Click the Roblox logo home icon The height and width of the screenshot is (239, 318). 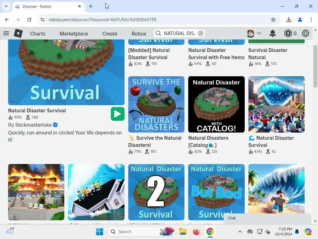coord(18,33)
